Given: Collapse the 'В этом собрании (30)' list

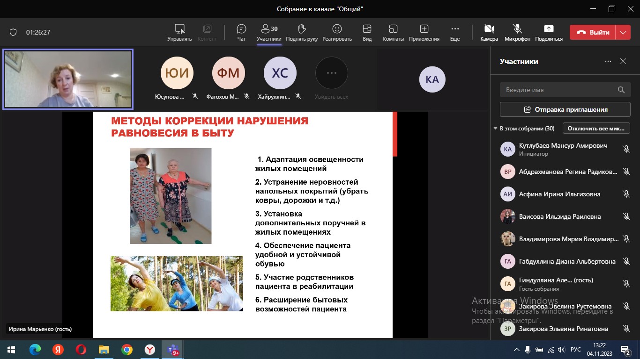Looking at the screenshot, I should click(496, 129).
